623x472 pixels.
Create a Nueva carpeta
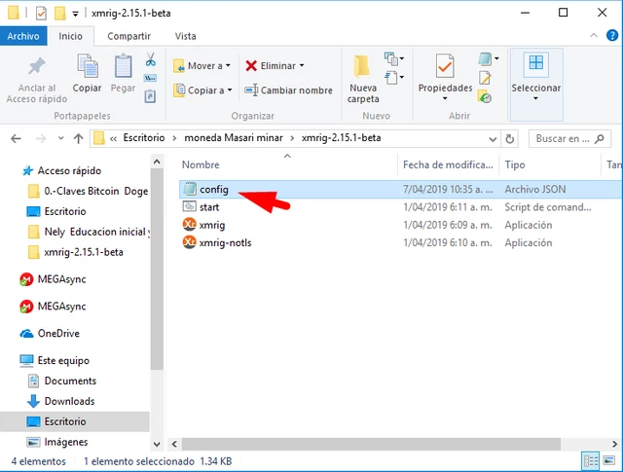point(363,80)
